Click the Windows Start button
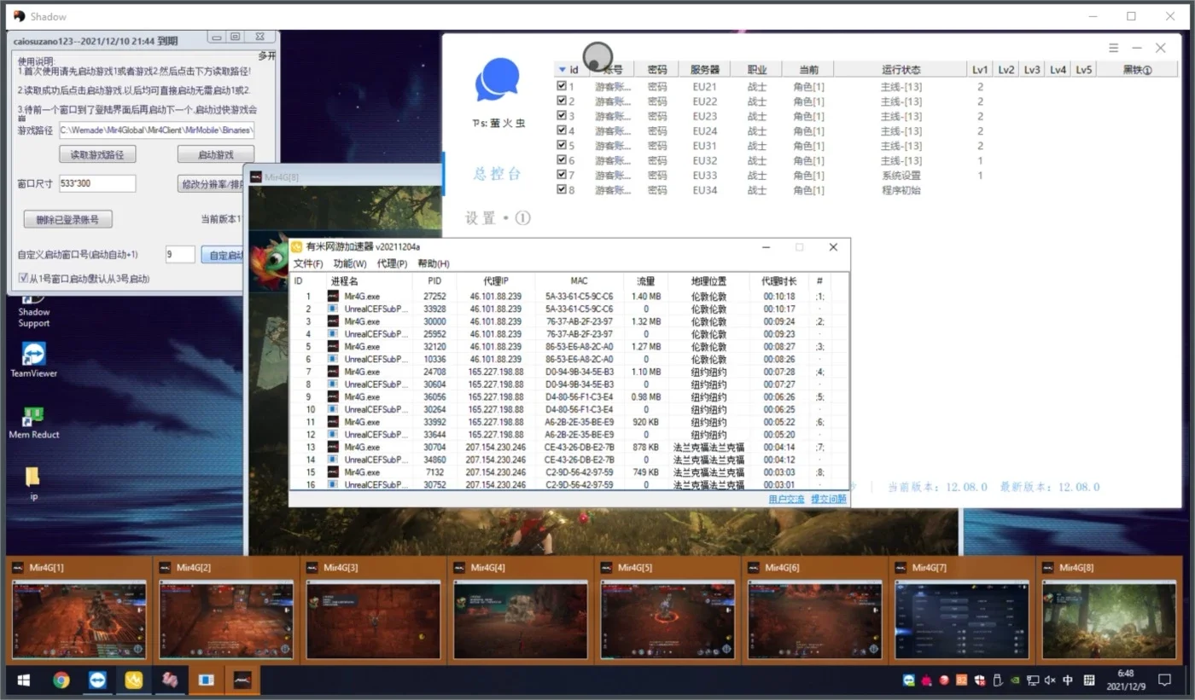 [x=24, y=680]
